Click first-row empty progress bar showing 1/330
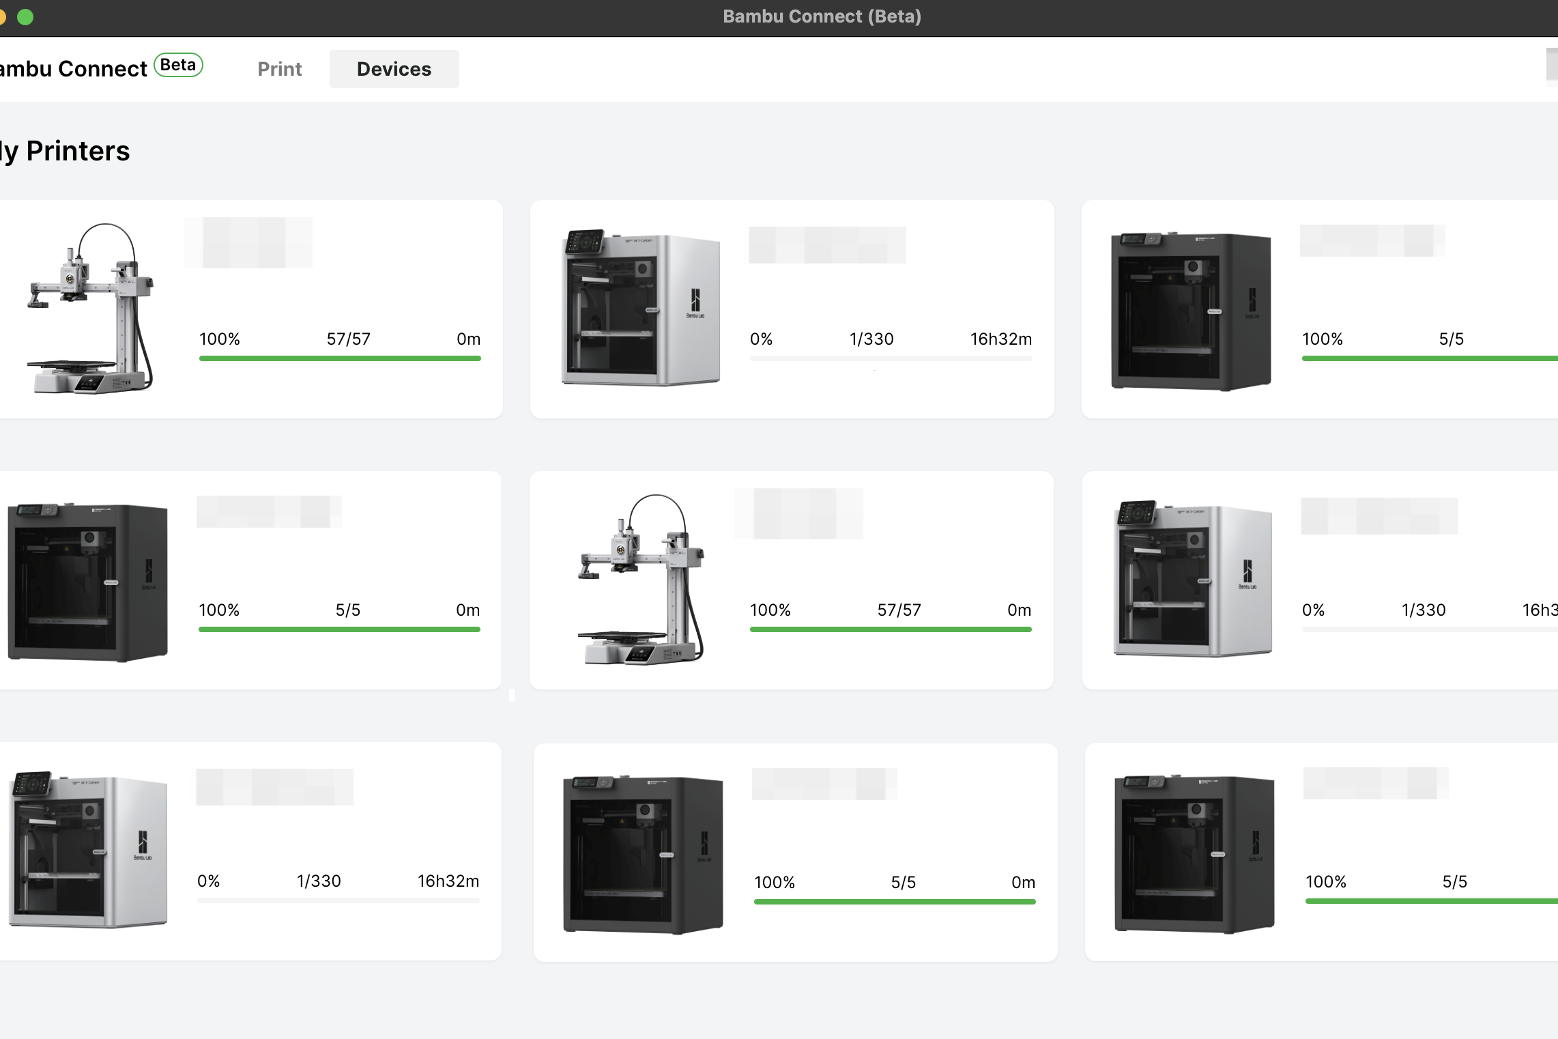The width and height of the screenshot is (1558, 1039). coord(891,358)
